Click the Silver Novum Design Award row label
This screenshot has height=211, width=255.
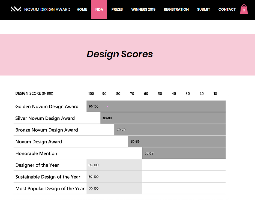click(45, 118)
